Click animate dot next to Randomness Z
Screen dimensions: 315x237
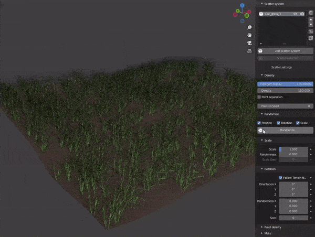coord(311,211)
